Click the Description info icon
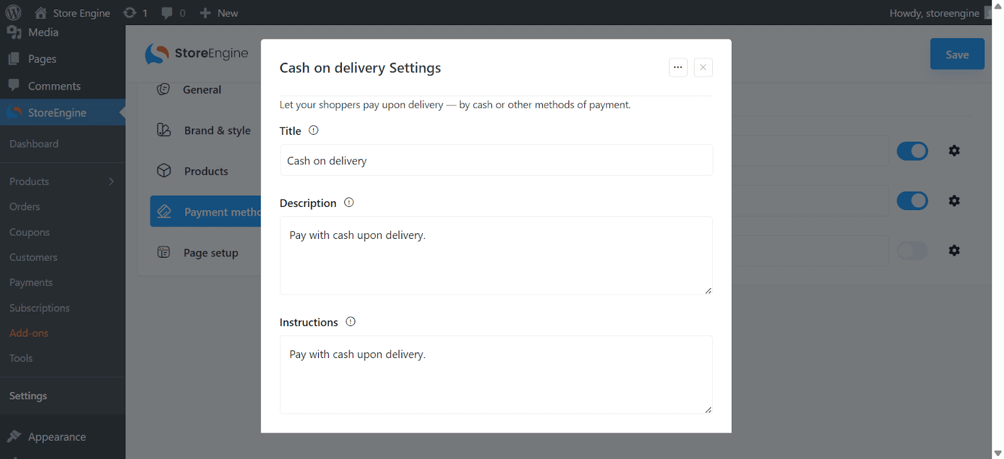 349,203
